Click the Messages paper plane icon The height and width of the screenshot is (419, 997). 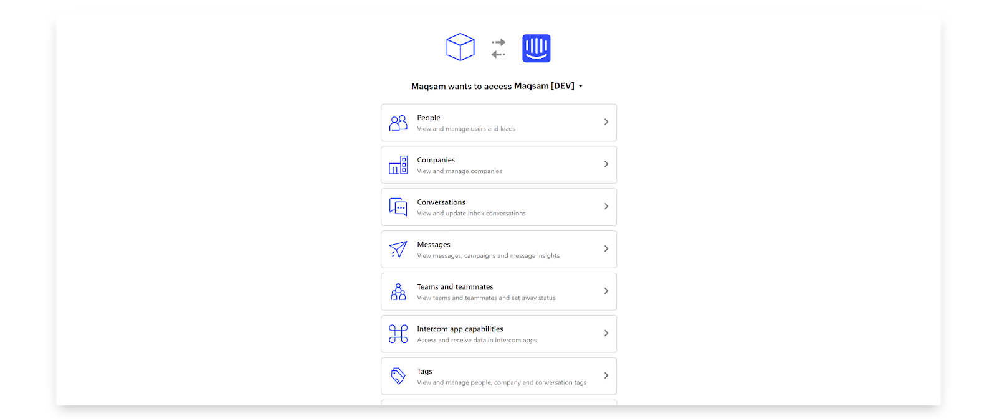[x=398, y=249]
